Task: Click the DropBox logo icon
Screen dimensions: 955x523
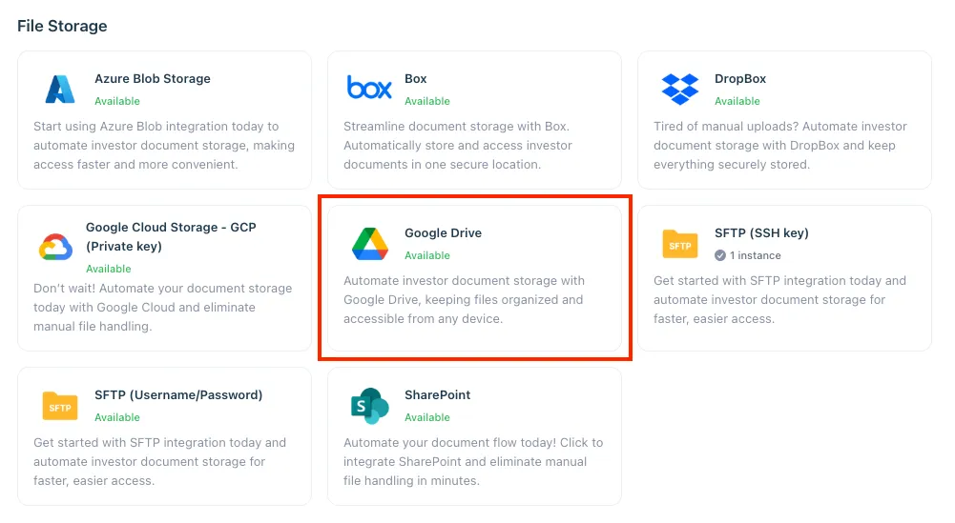Action: pyautogui.click(x=679, y=89)
